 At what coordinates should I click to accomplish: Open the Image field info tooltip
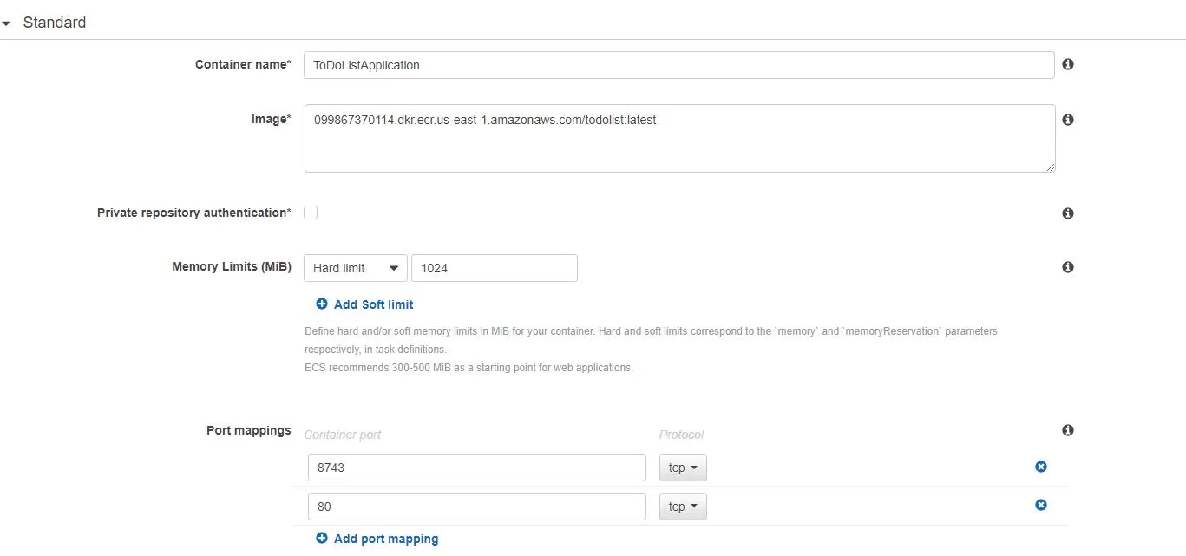click(1068, 120)
